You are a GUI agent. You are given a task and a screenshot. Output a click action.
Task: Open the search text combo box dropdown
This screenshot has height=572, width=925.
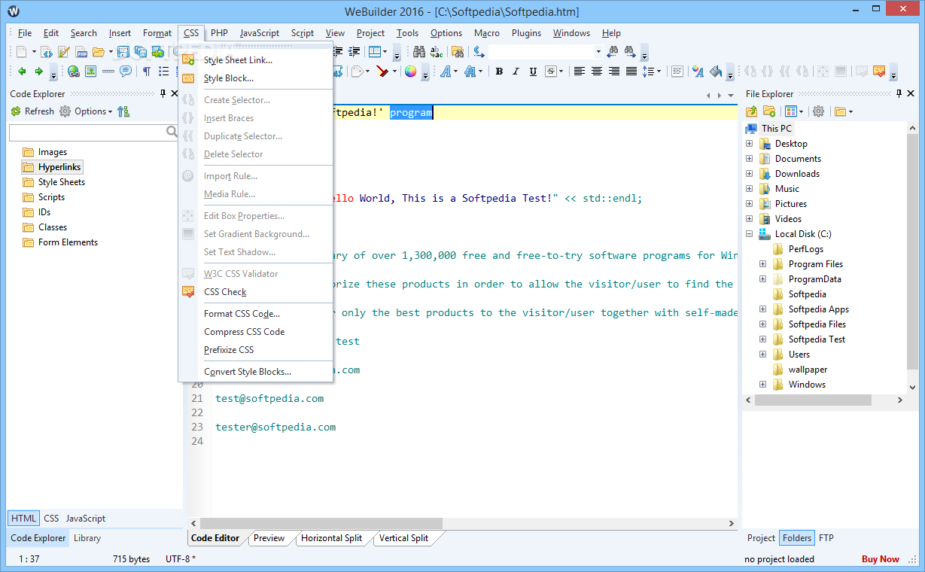coord(598,52)
